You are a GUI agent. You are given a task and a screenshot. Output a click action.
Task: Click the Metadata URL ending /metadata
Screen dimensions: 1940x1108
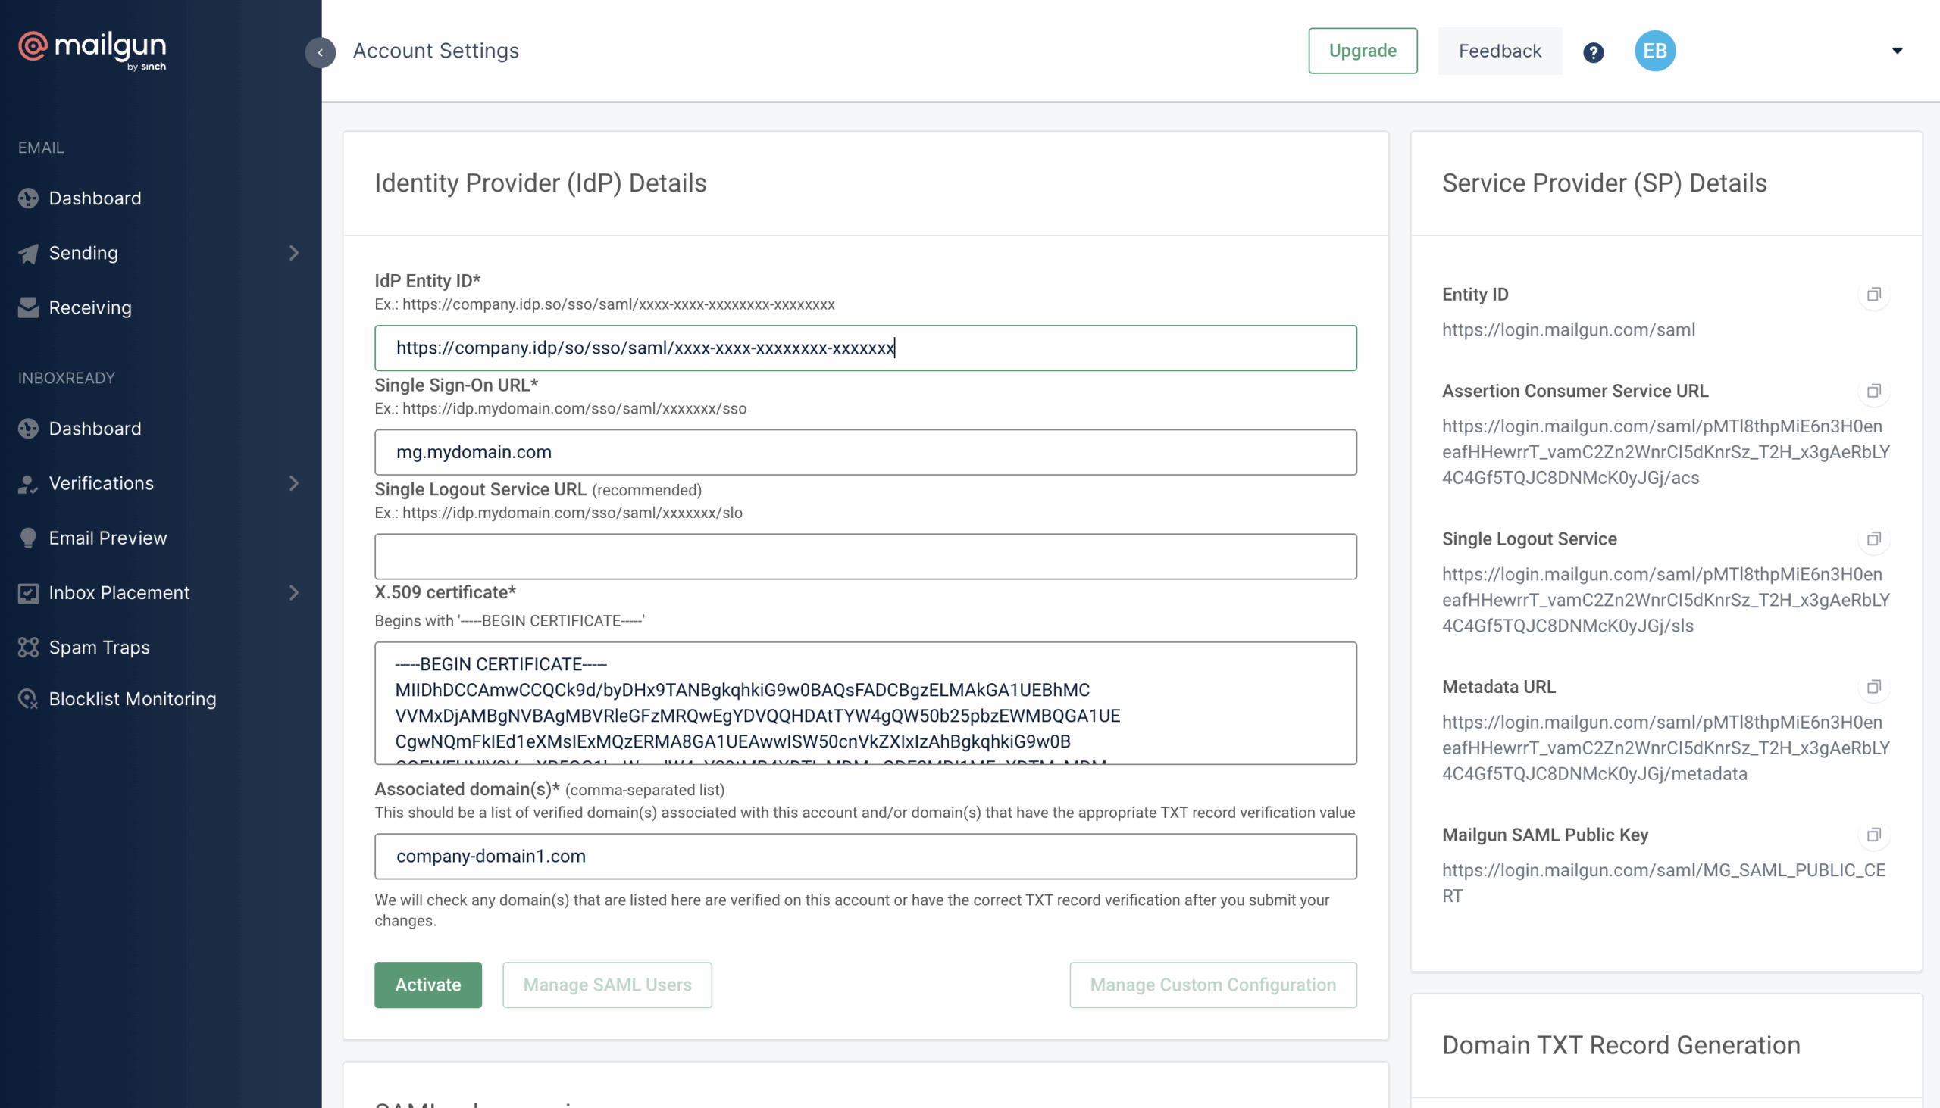click(1666, 748)
